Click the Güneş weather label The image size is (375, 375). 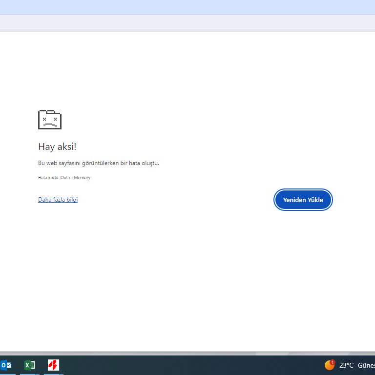click(366, 365)
